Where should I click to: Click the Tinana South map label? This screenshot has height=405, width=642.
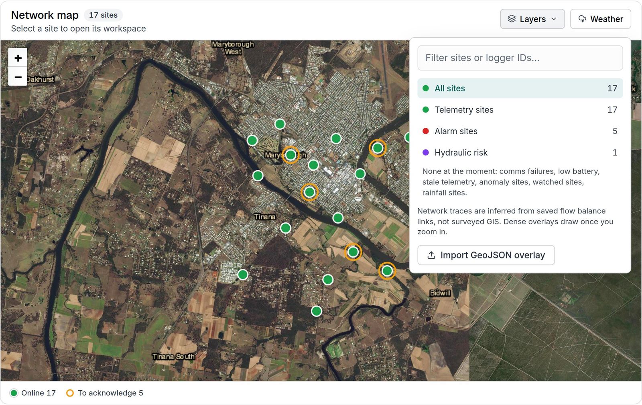click(173, 357)
